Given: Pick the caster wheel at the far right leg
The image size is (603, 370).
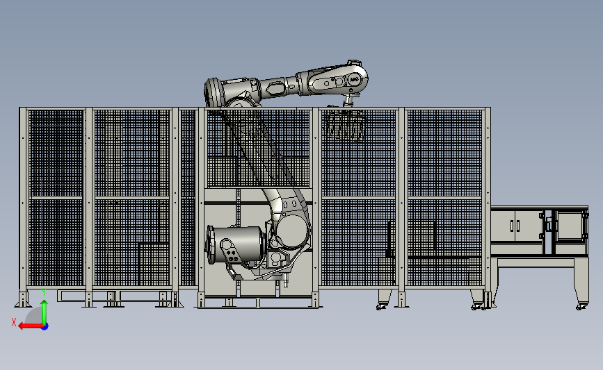Looking at the screenshot, I should pyautogui.click(x=581, y=306).
